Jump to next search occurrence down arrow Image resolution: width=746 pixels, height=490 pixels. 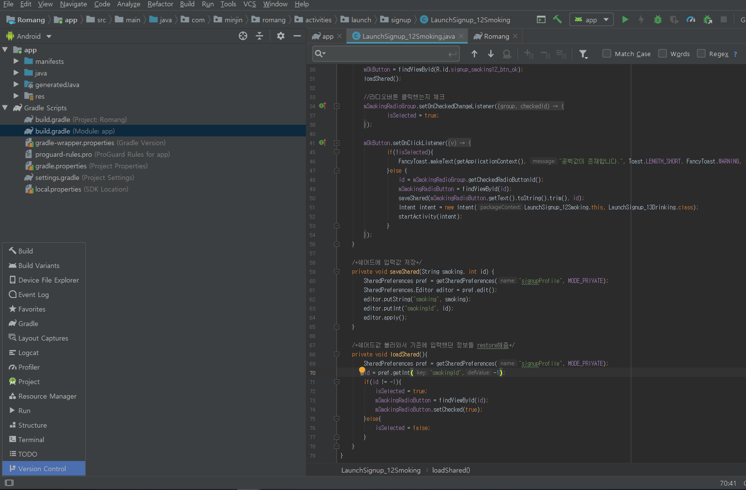[490, 54]
